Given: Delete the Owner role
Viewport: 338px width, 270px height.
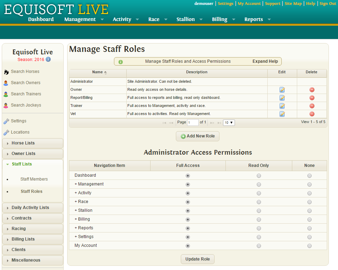Looking at the screenshot, I should tap(312, 90).
